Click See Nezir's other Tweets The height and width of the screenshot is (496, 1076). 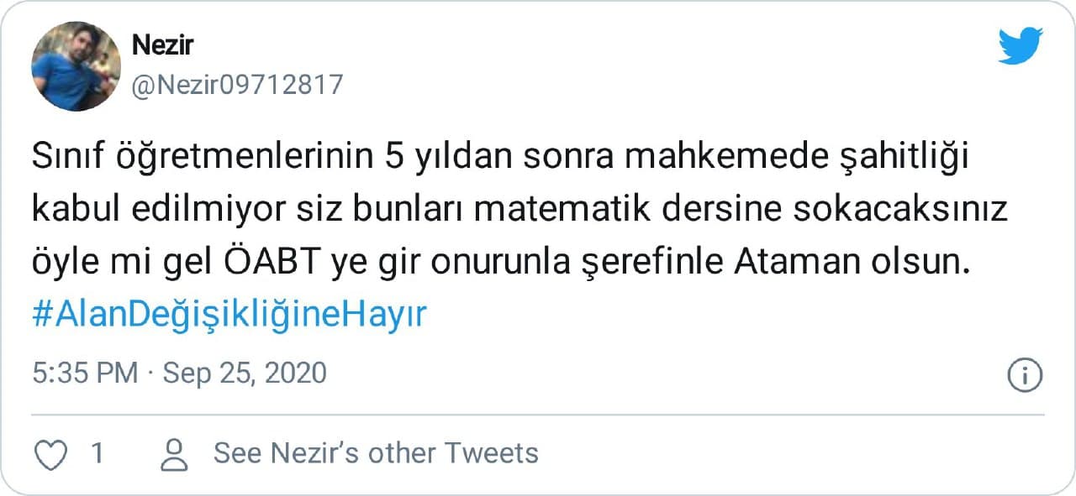coord(376,453)
